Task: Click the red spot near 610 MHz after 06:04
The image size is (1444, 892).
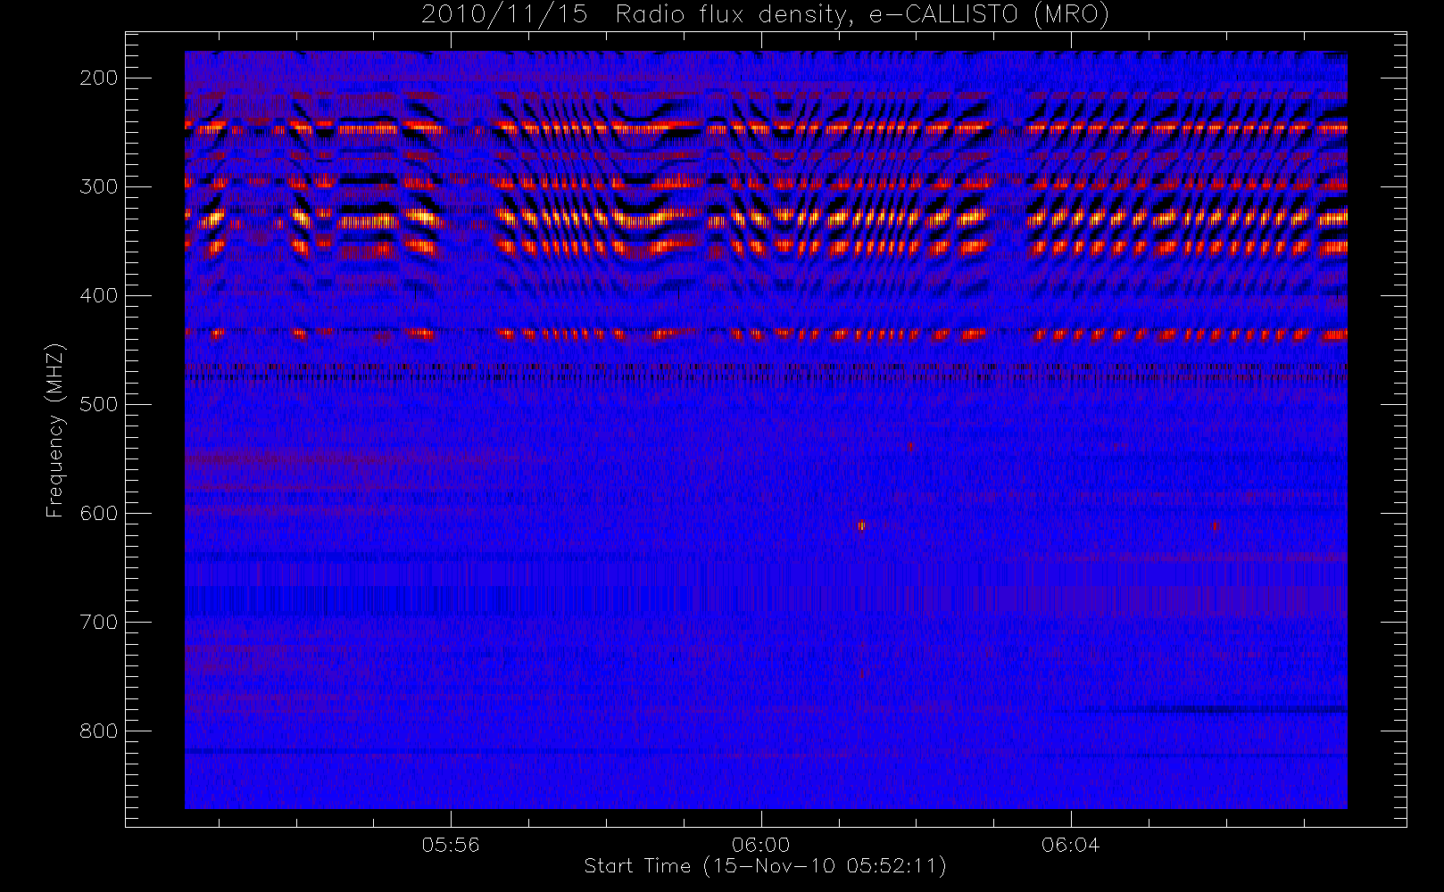Action: 1215,525
